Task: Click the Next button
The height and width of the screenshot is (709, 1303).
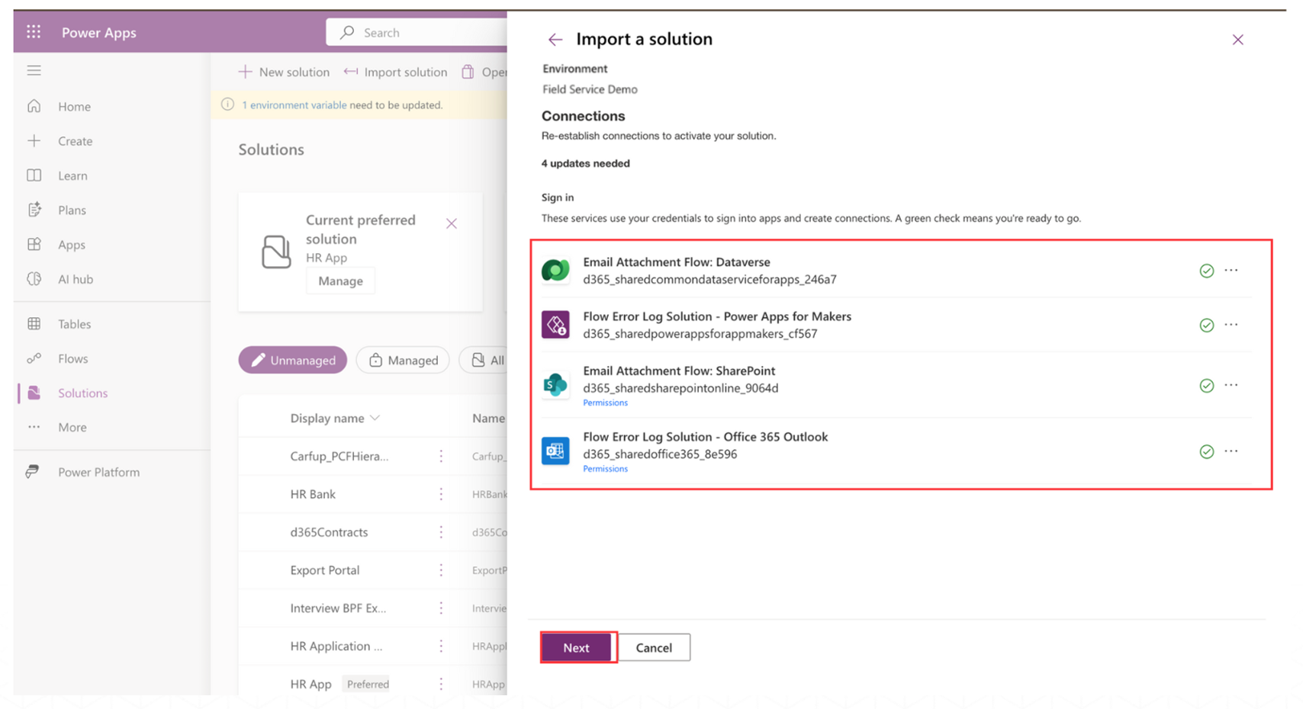Action: 577,647
